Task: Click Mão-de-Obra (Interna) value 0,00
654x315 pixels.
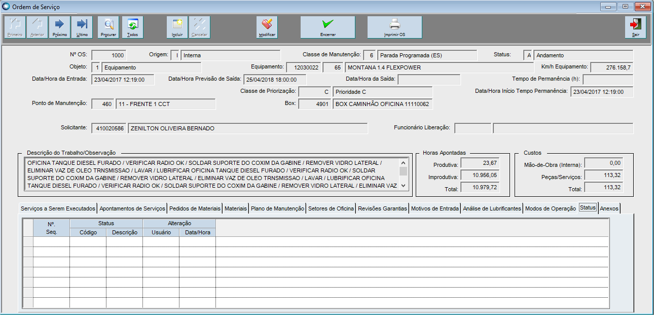Action: tap(604, 163)
